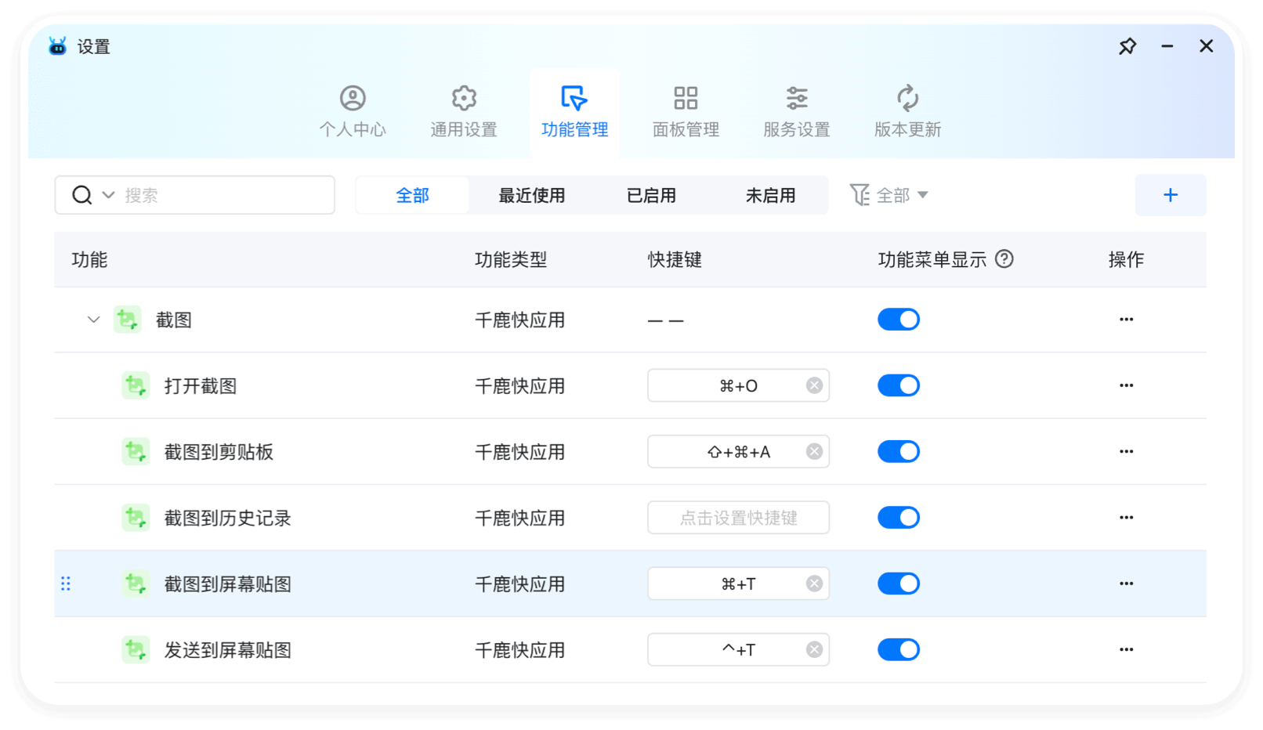Open more actions for 打开截图
The image size is (1263, 730).
(1126, 385)
